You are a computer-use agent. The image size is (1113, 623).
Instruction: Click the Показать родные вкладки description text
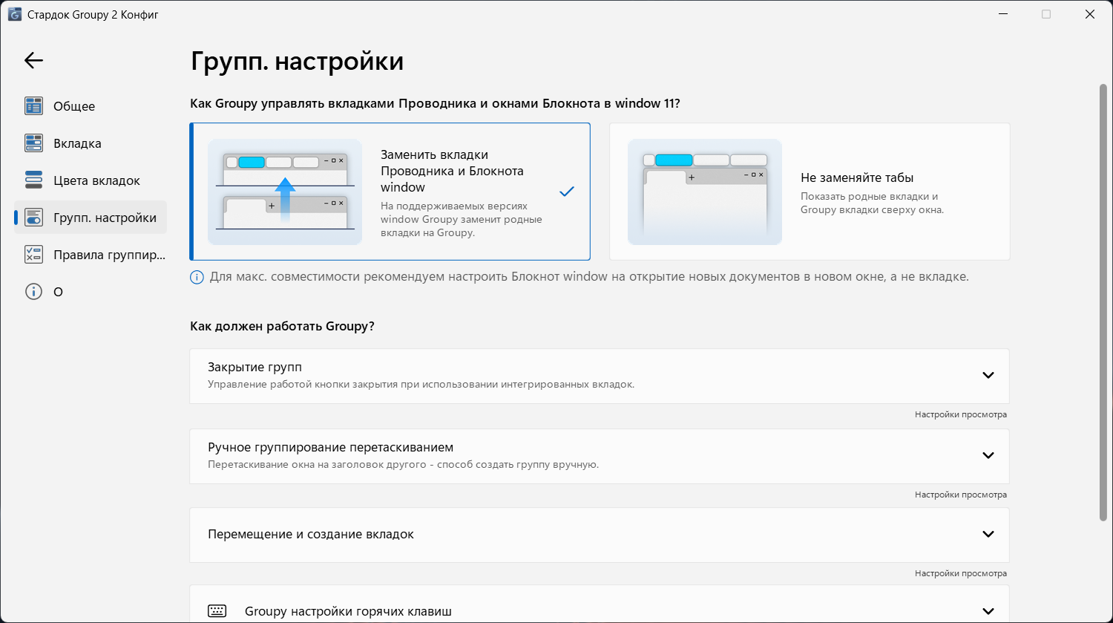point(872,203)
